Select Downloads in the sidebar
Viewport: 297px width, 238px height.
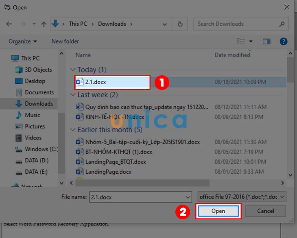pos(34,104)
